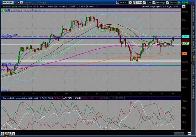Click the 20.5651 ADX value

point(77,98)
